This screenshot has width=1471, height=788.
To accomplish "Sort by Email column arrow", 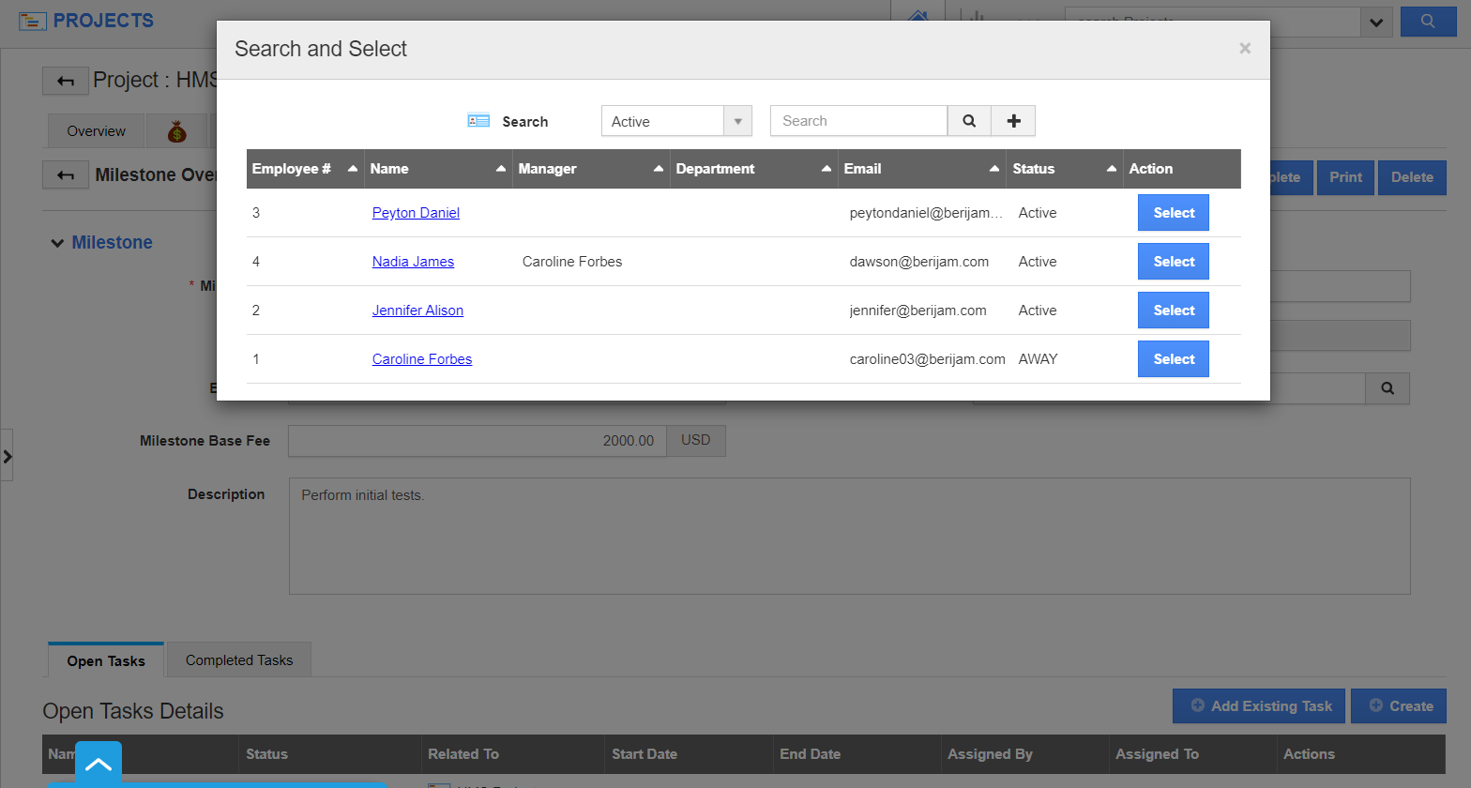I will point(994,169).
